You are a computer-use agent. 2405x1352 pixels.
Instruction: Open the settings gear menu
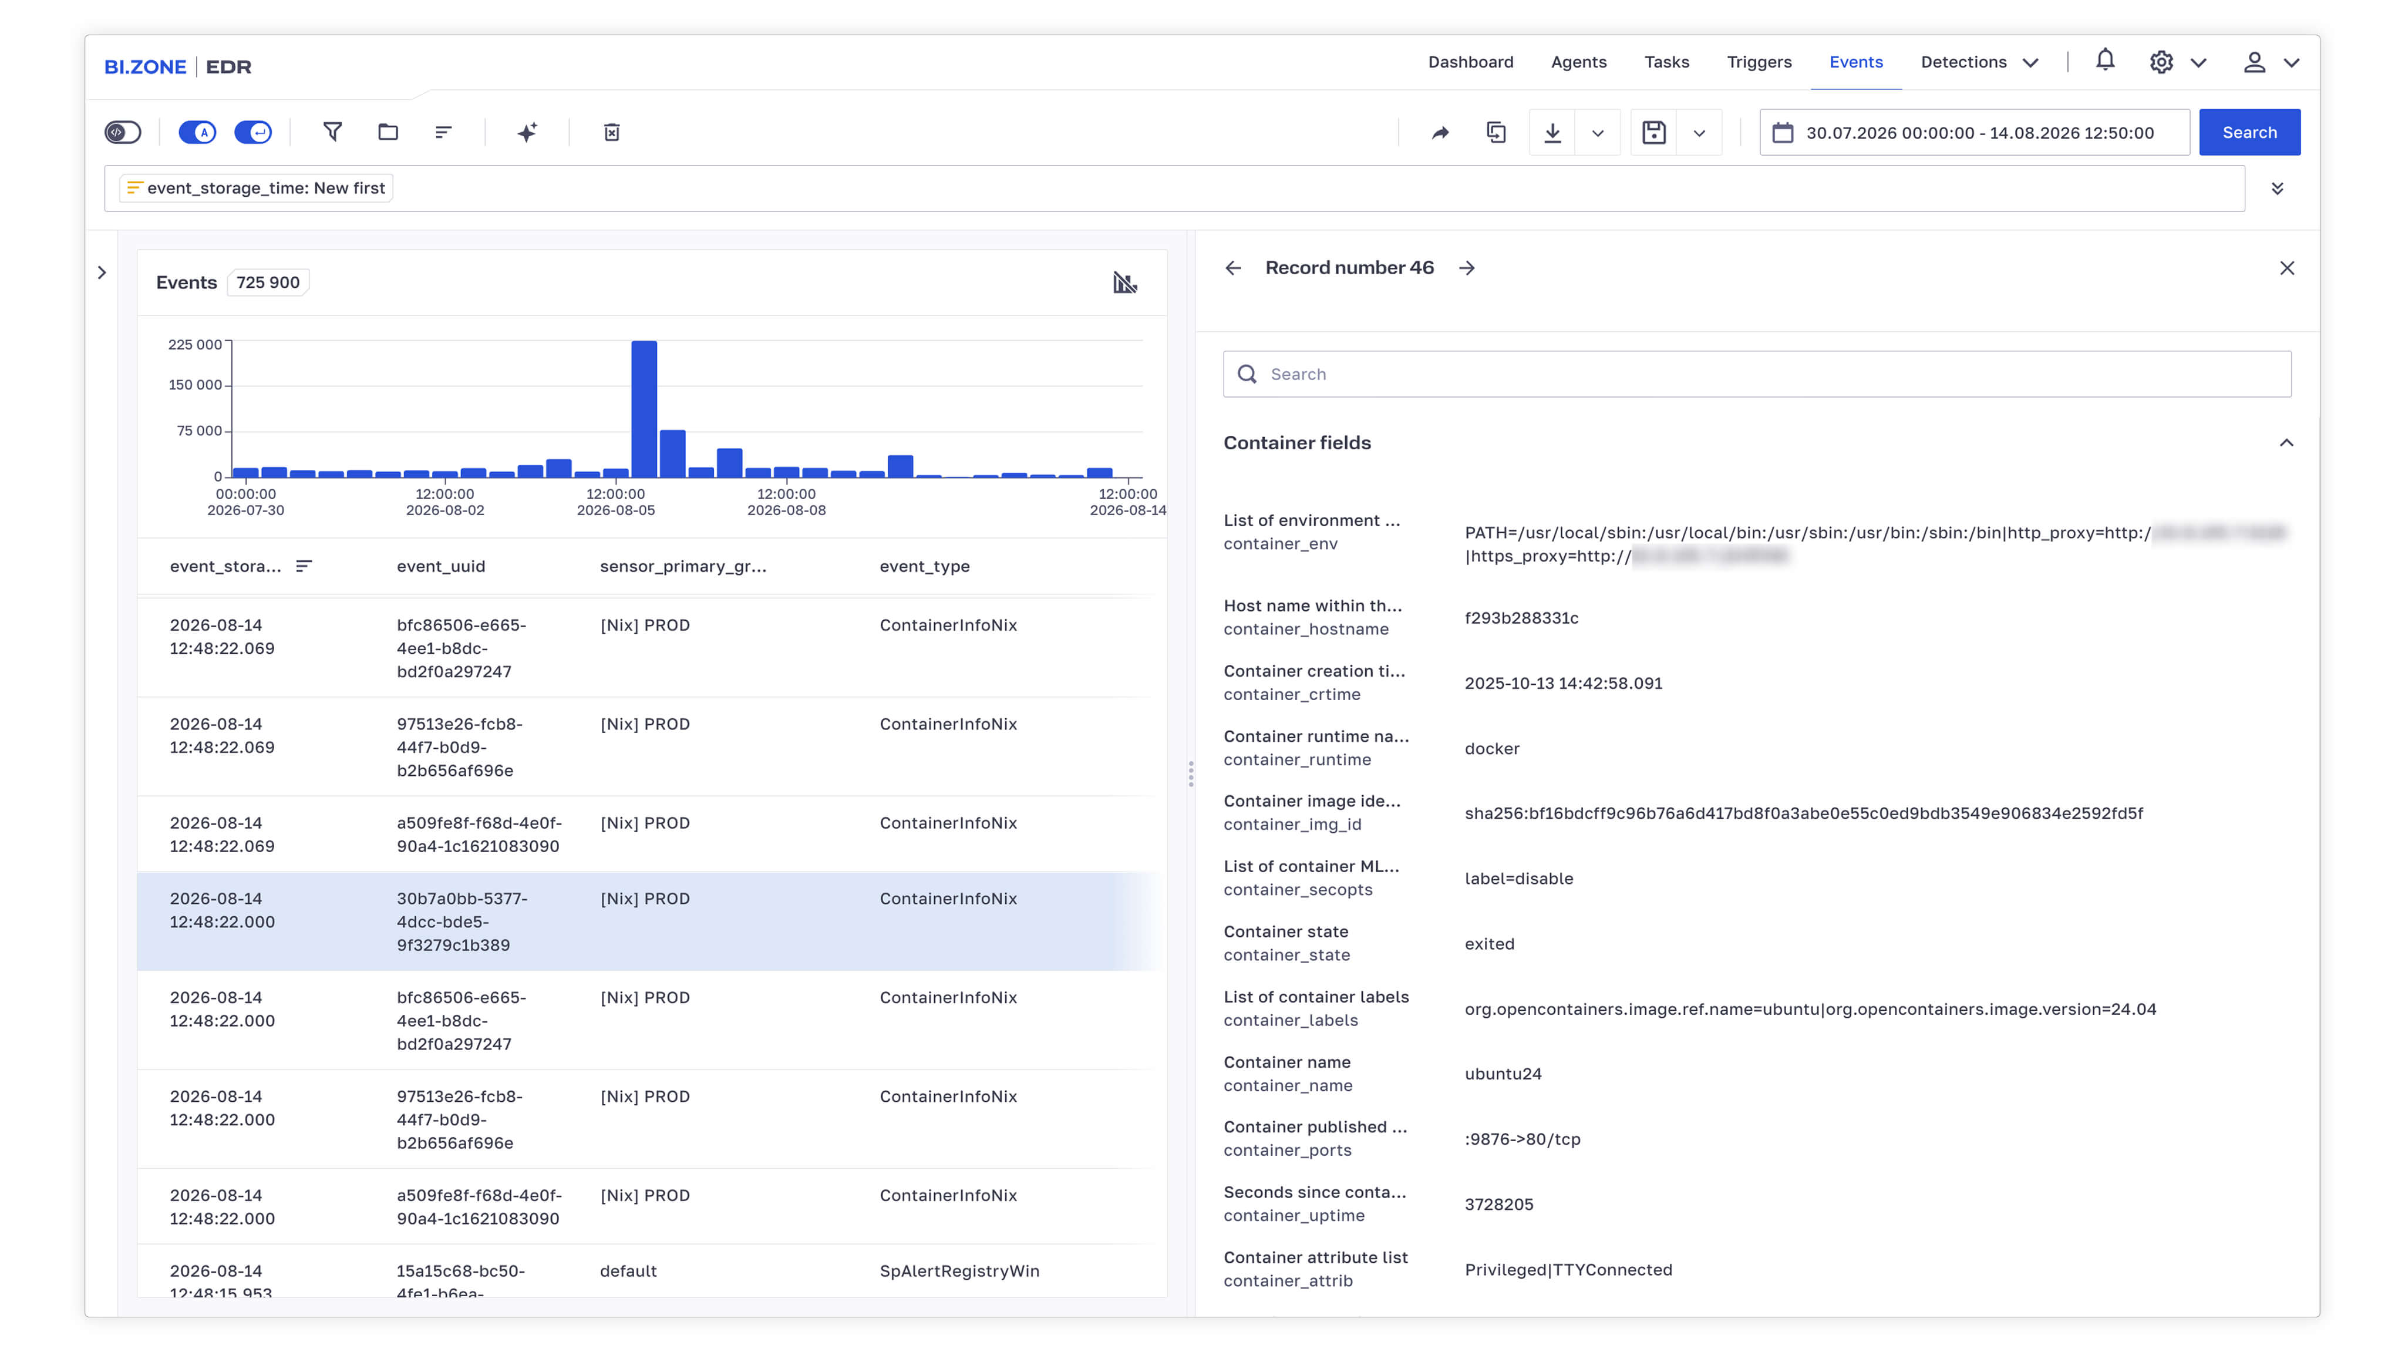(2161, 63)
